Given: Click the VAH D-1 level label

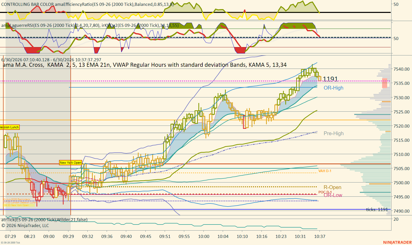Looking at the screenshot, I should [325, 171].
